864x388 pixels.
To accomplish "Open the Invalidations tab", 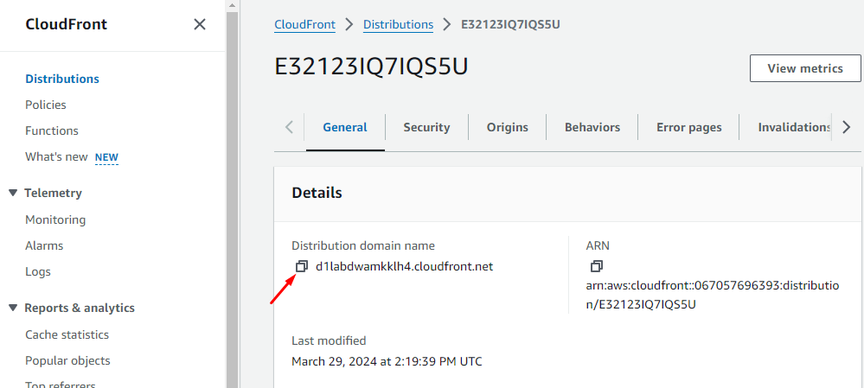I will click(794, 127).
